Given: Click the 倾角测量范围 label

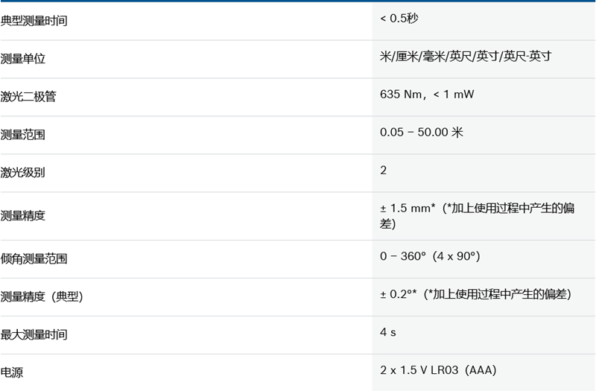Looking at the screenshot, I should (34, 259).
